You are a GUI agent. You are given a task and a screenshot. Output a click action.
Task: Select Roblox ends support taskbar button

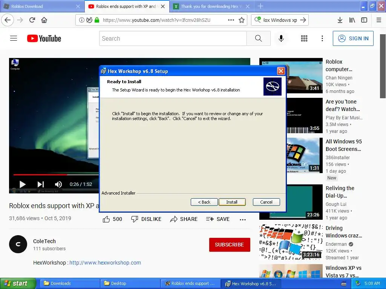190,283
